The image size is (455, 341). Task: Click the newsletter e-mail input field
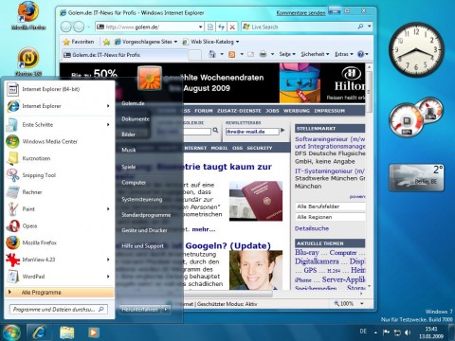click(252, 132)
